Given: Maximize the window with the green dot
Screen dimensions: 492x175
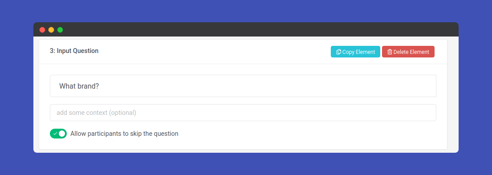Looking at the screenshot, I should 60,30.
